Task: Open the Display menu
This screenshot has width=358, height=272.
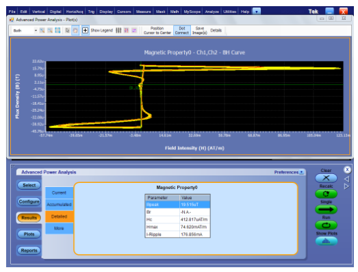Action: pos(106,12)
